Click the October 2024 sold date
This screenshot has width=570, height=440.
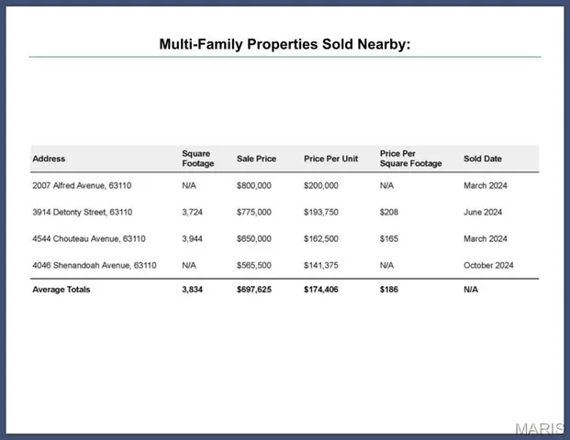[488, 265]
